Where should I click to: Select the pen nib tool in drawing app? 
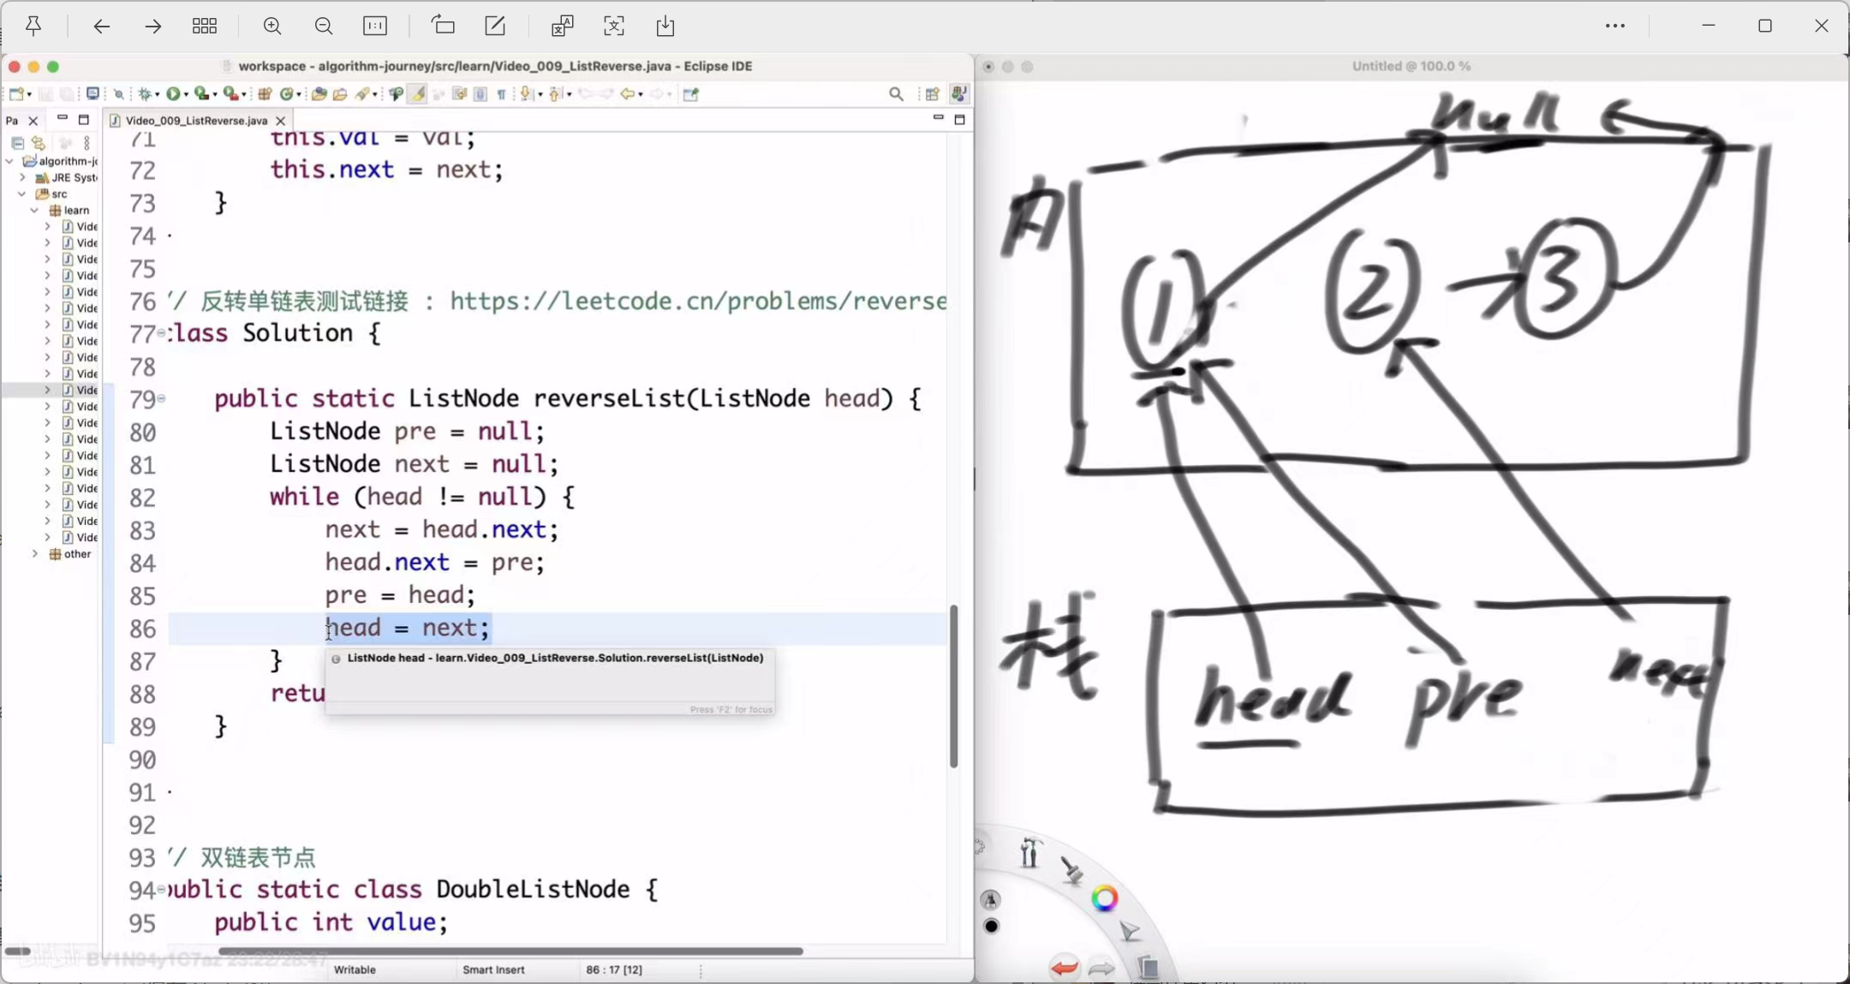pos(991,900)
